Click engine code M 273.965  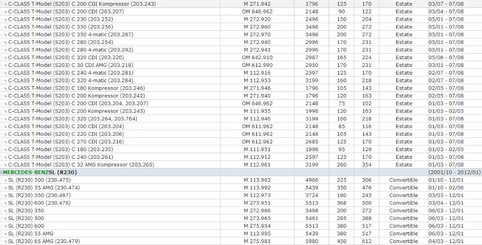coord(257,219)
